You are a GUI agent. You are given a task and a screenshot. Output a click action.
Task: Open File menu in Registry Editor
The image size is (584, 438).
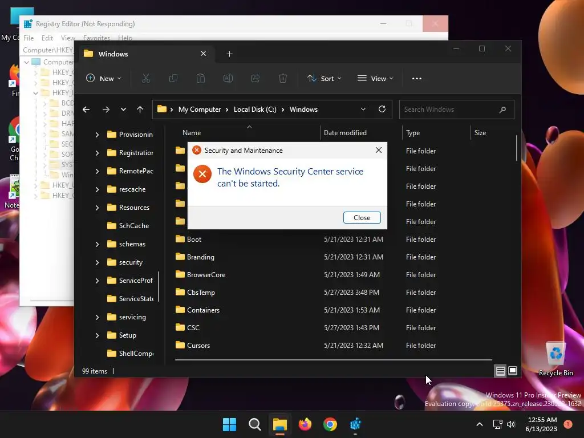pyautogui.click(x=29, y=38)
